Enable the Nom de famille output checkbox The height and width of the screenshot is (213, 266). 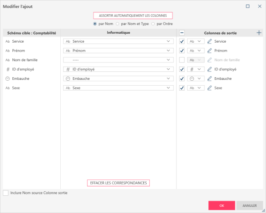(182, 60)
